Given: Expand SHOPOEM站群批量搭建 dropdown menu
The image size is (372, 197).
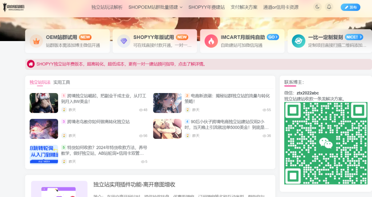Looking at the screenshot, I should pos(155,7).
